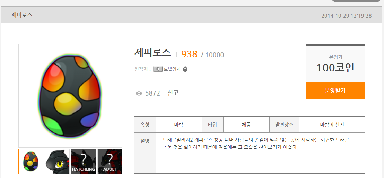Click the 938 adoption count number

189,54
